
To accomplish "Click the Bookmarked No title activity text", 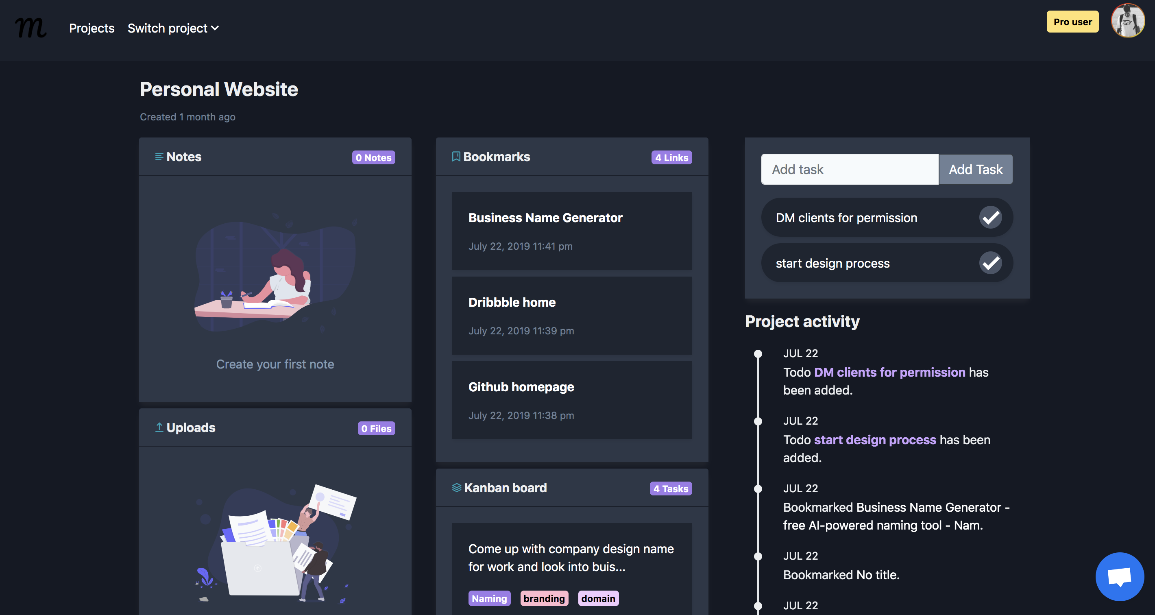I will (841, 575).
